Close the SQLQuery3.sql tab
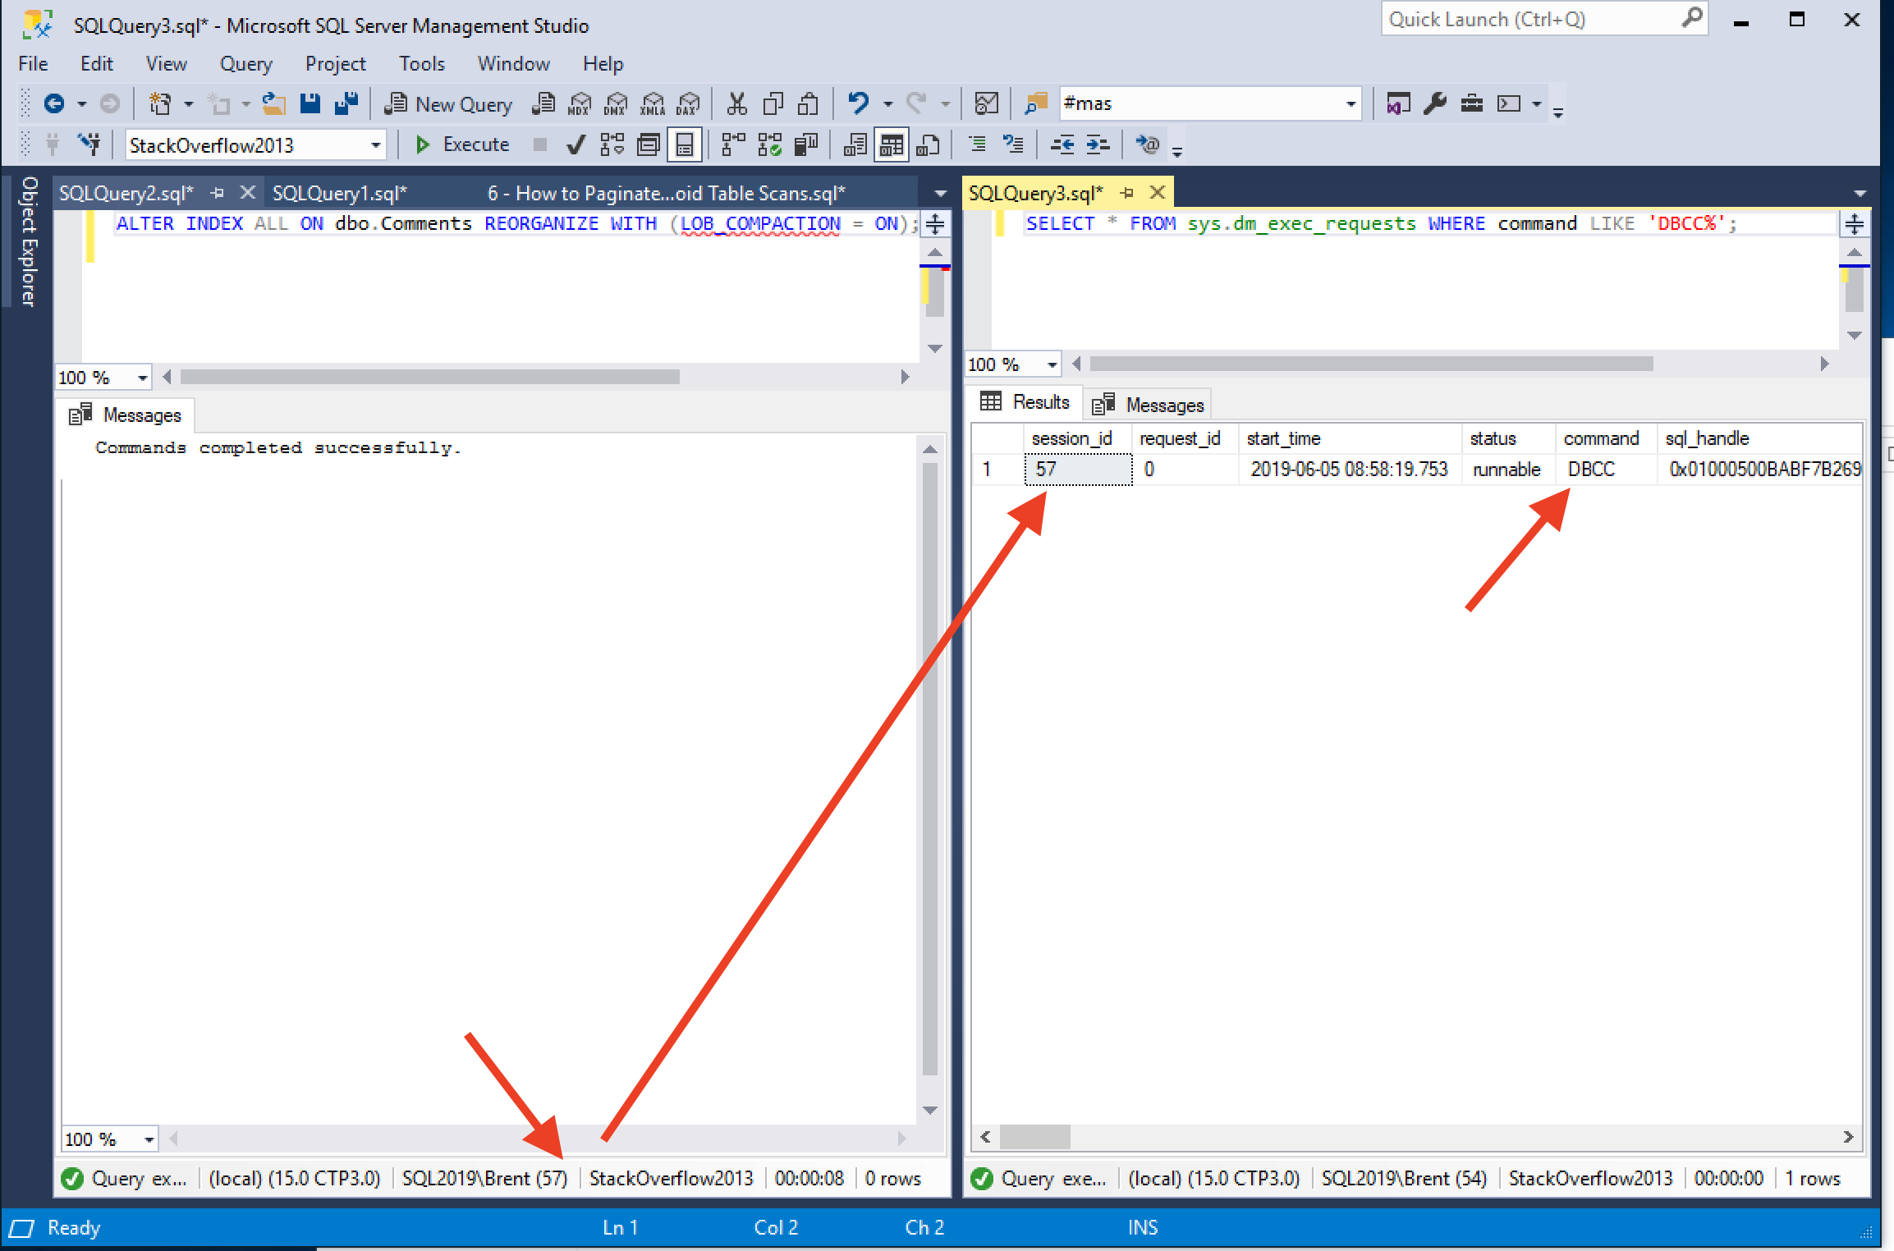This screenshot has width=1894, height=1251. pyautogui.click(x=1158, y=193)
